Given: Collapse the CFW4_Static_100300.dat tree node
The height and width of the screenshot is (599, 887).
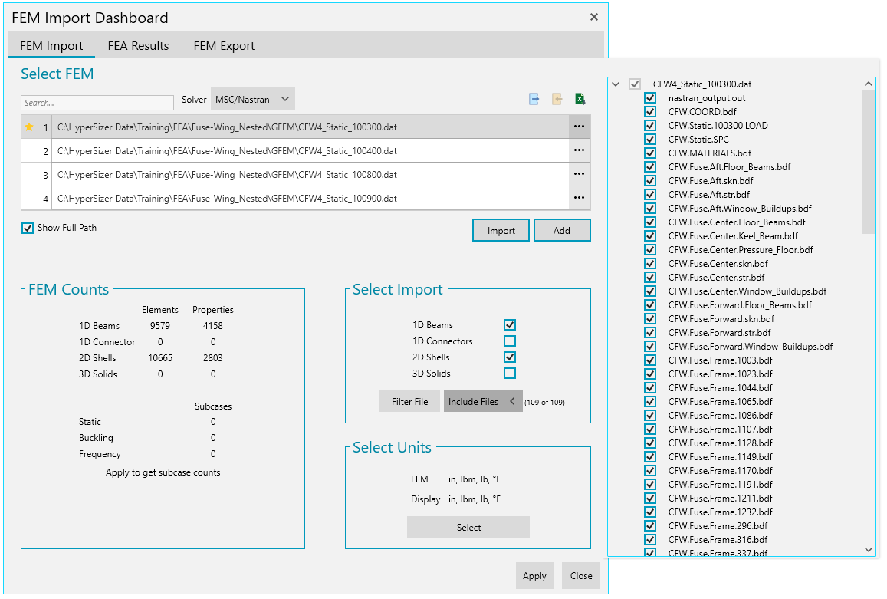Looking at the screenshot, I should [x=616, y=84].
